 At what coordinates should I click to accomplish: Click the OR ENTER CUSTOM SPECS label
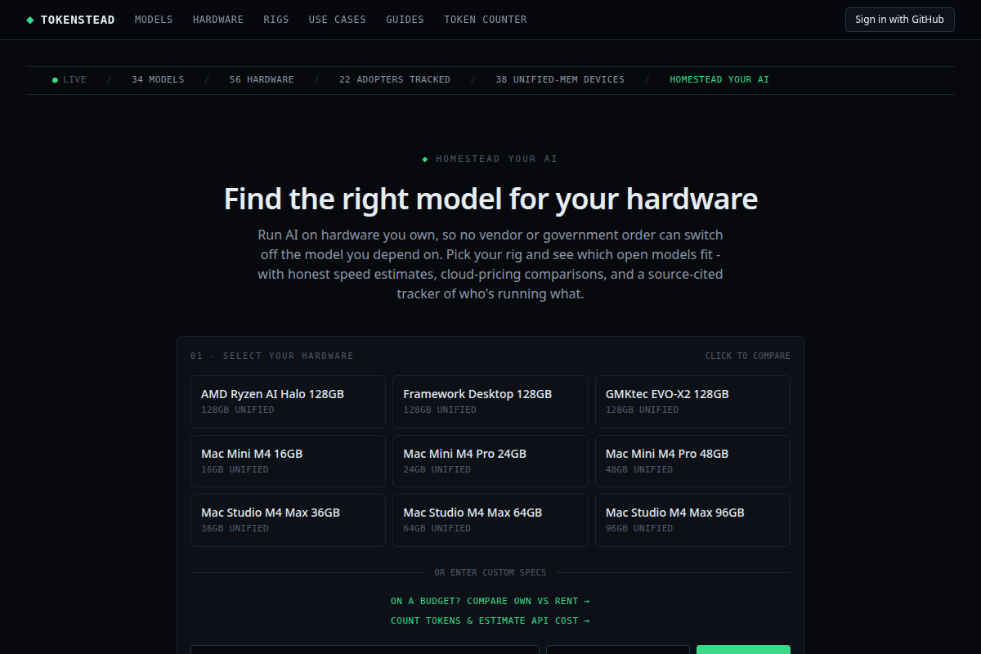pos(490,573)
